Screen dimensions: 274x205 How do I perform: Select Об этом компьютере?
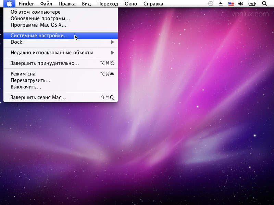tap(61, 12)
